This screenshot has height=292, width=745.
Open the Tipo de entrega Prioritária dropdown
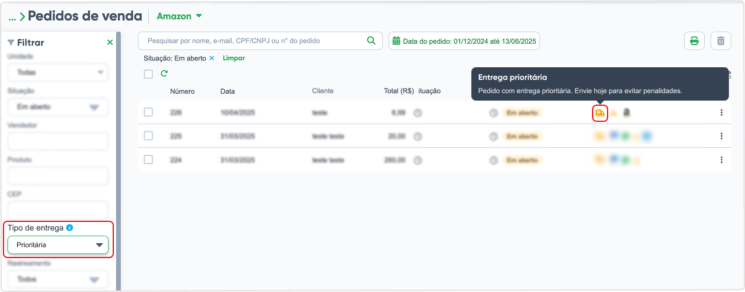[x=57, y=245]
